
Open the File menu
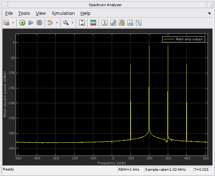pos(9,13)
